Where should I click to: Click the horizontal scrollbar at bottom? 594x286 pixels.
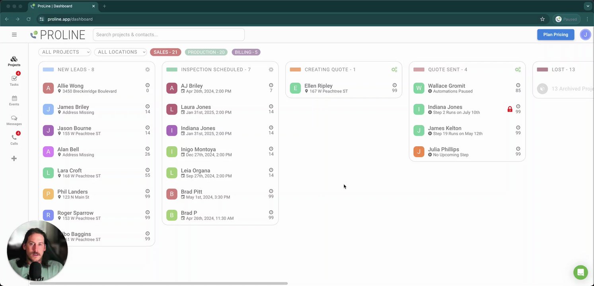click(158, 284)
